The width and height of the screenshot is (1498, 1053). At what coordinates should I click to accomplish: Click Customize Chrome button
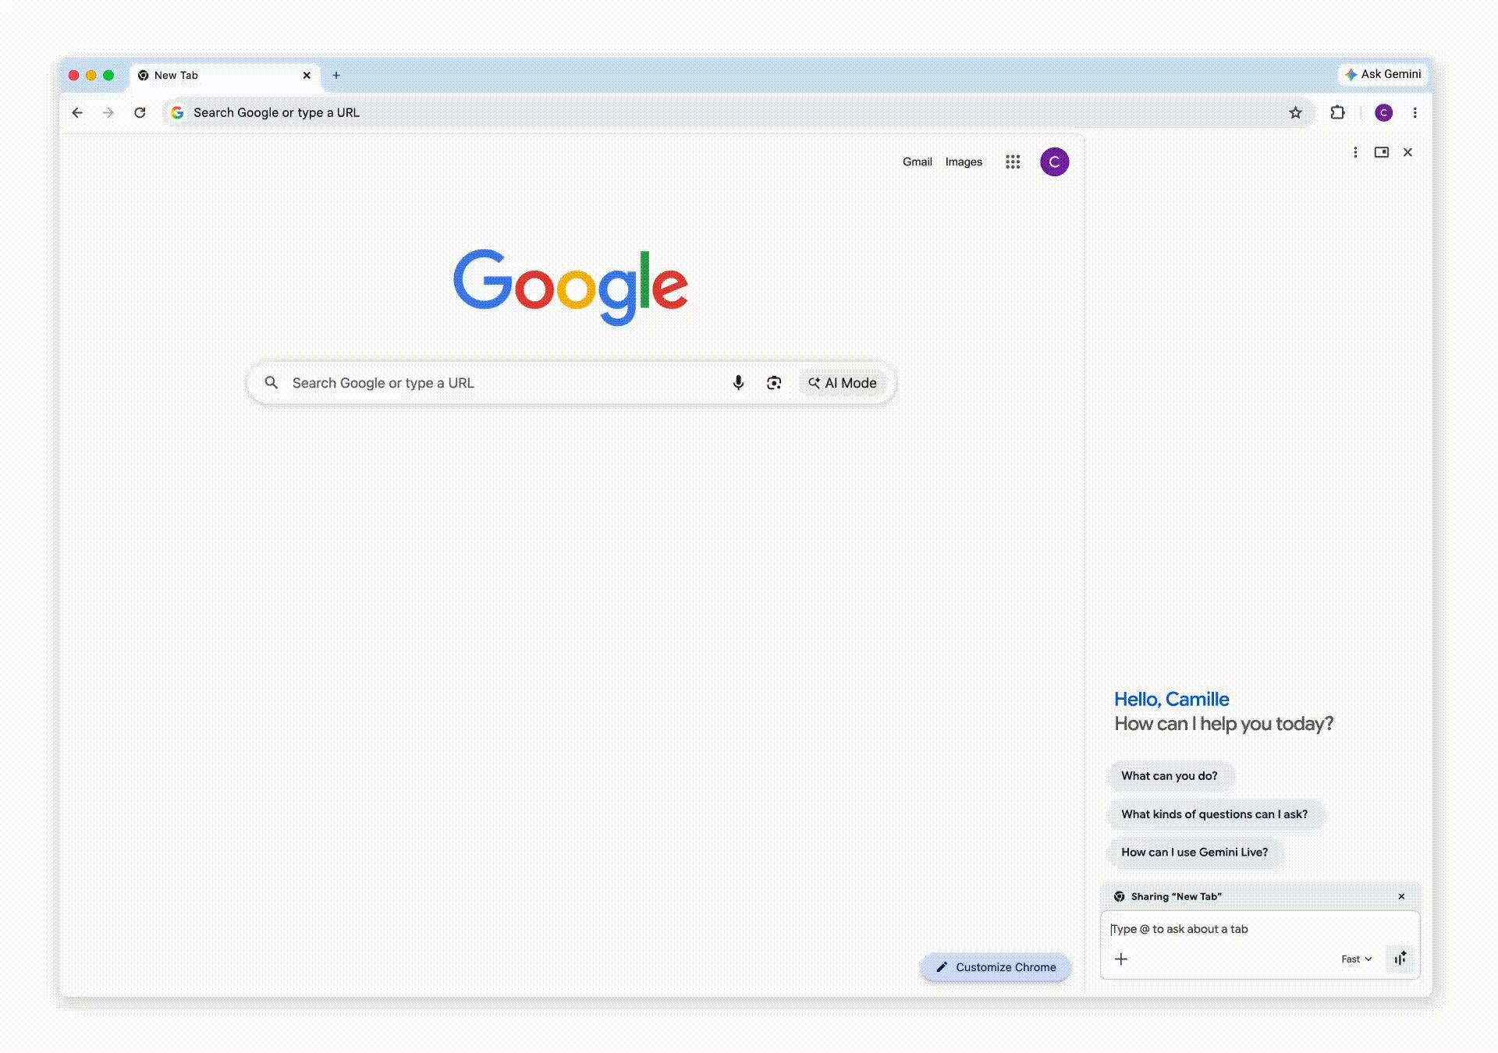tap(996, 966)
